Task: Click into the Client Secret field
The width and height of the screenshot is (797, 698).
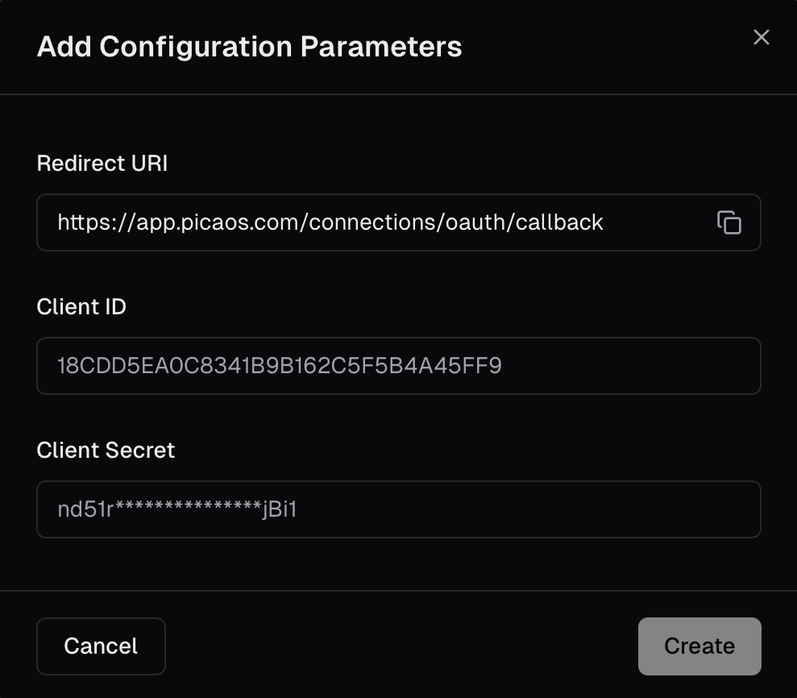Action: tap(398, 509)
